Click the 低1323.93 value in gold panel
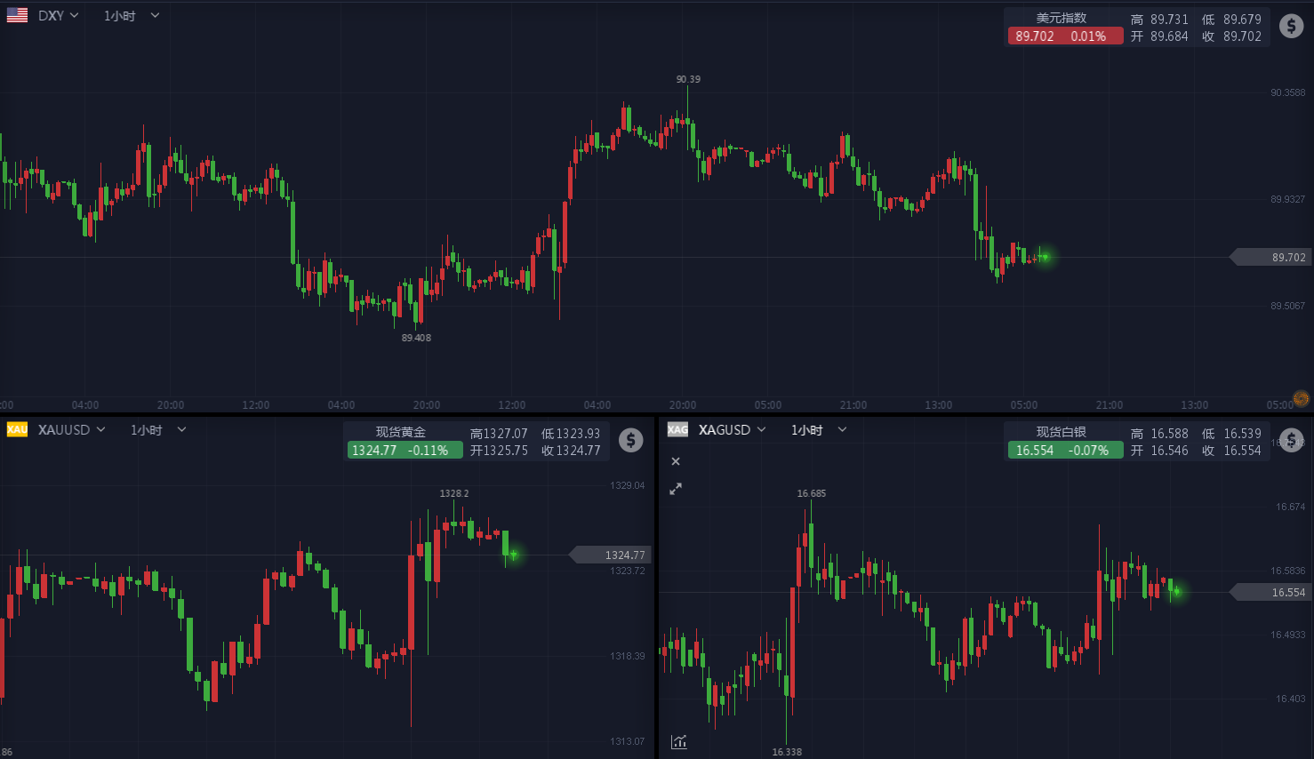The image size is (1314, 759). click(571, 434)
